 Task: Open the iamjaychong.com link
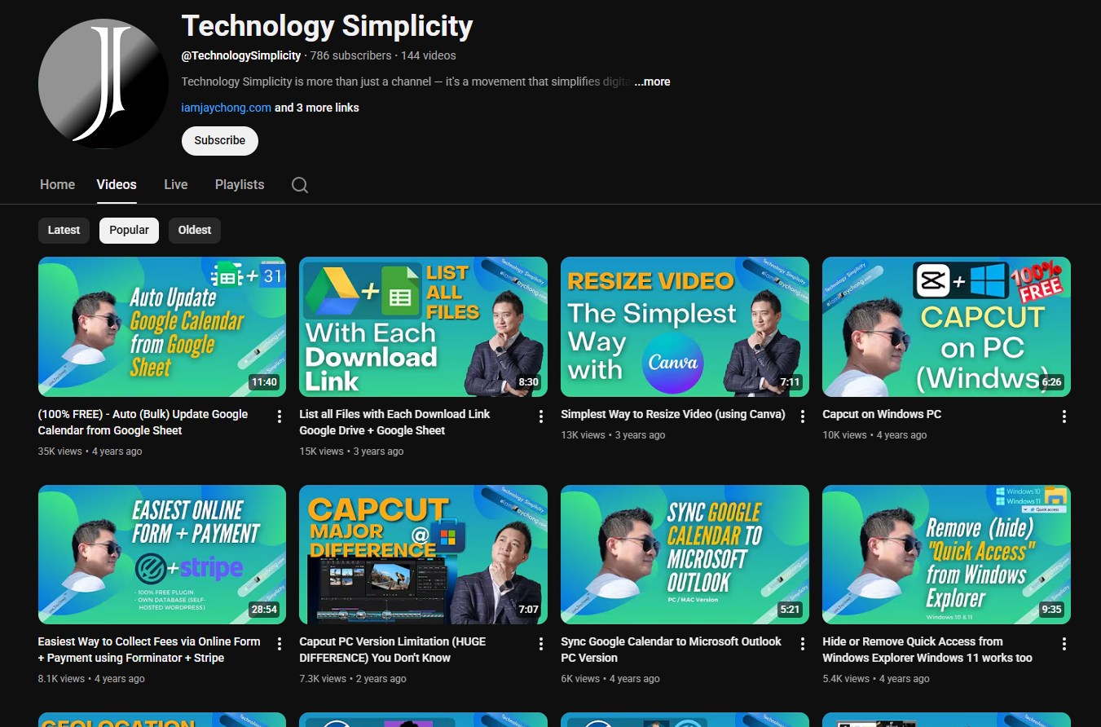[x=226, y=108]
